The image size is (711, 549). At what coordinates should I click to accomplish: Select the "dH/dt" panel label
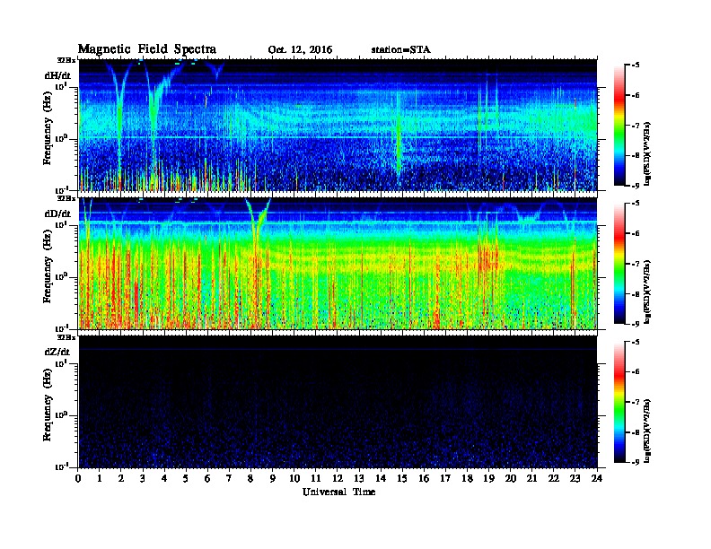(57, 75)
